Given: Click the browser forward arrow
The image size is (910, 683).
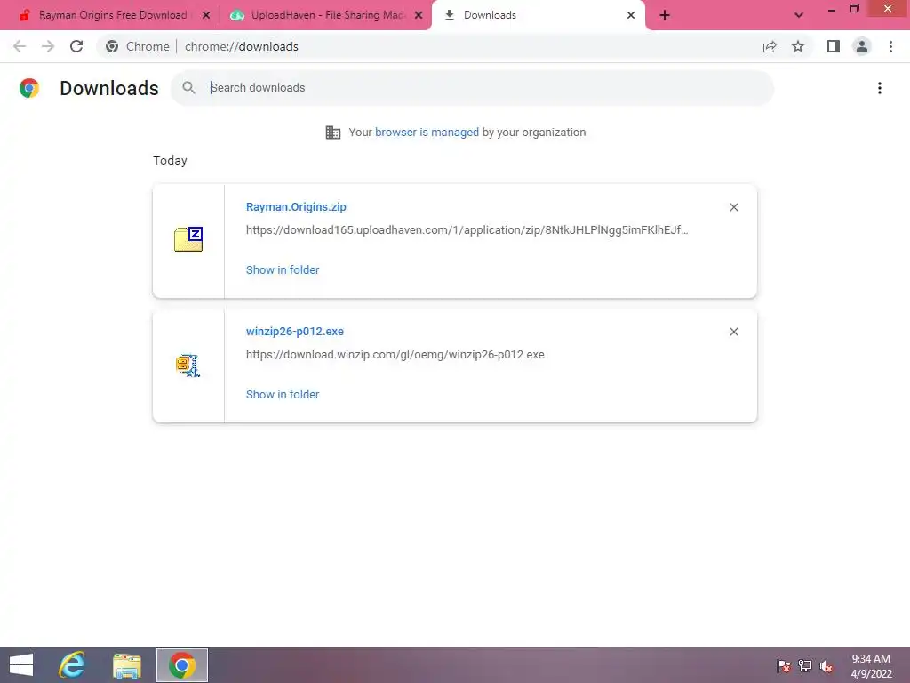Looking at the screenshot, I should tap(48, 46).
